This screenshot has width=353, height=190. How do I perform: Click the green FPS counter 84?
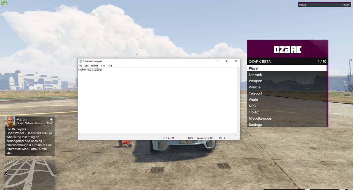click(x=4, y=3)
